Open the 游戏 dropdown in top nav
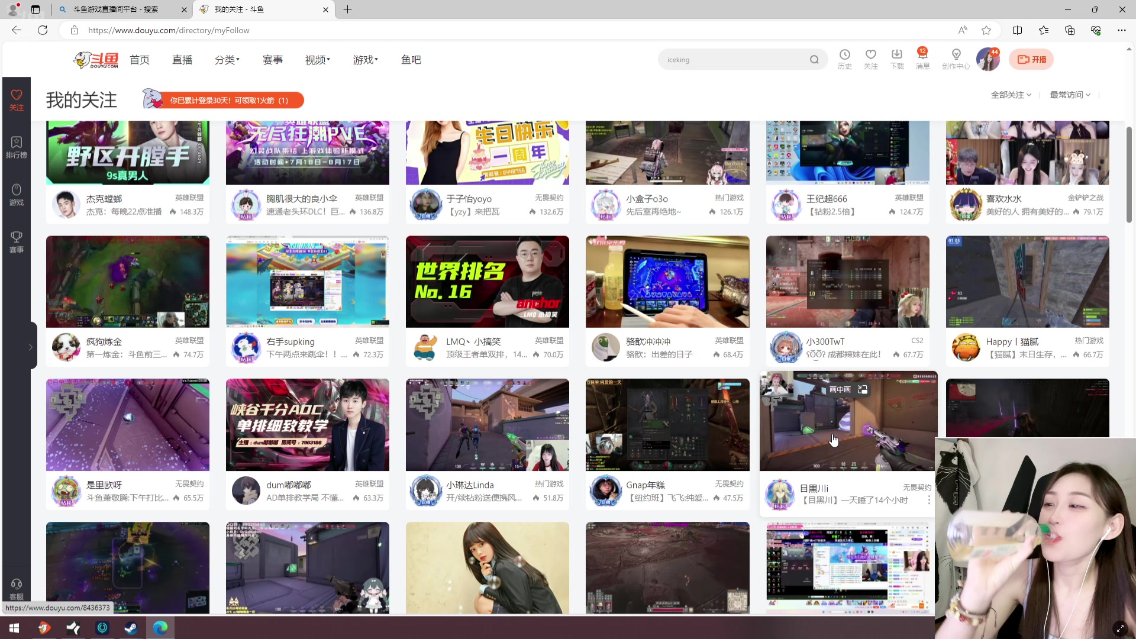Screen dimensions: 1136x639 [x=365, y=60]
